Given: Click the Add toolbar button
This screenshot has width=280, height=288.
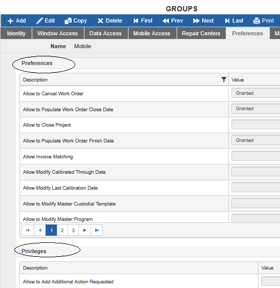Looking at the screenshot, I should coord(17,20).
